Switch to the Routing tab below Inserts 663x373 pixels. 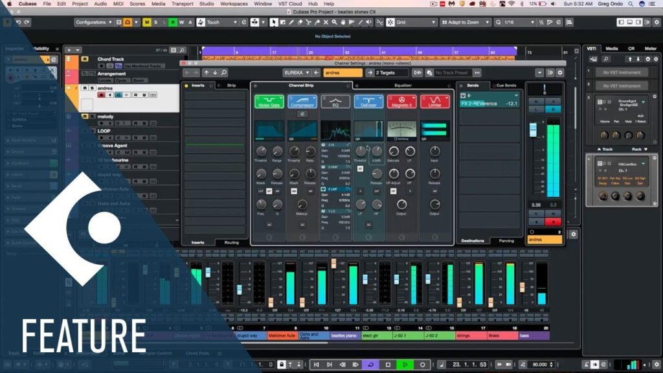(230, 242)
